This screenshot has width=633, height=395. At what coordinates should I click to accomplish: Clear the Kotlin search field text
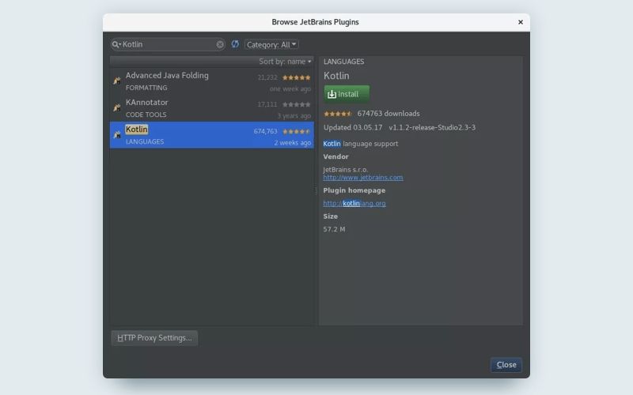click(220, 44)
